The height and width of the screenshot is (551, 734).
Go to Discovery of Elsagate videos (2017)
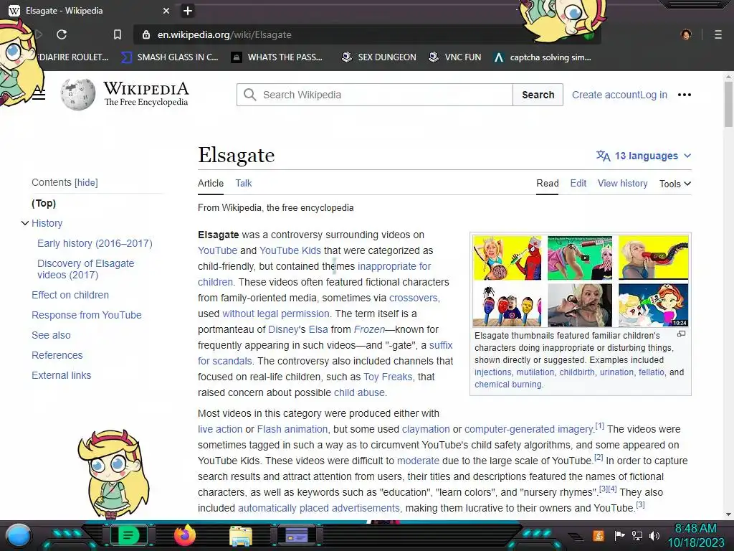click(86, 269)
